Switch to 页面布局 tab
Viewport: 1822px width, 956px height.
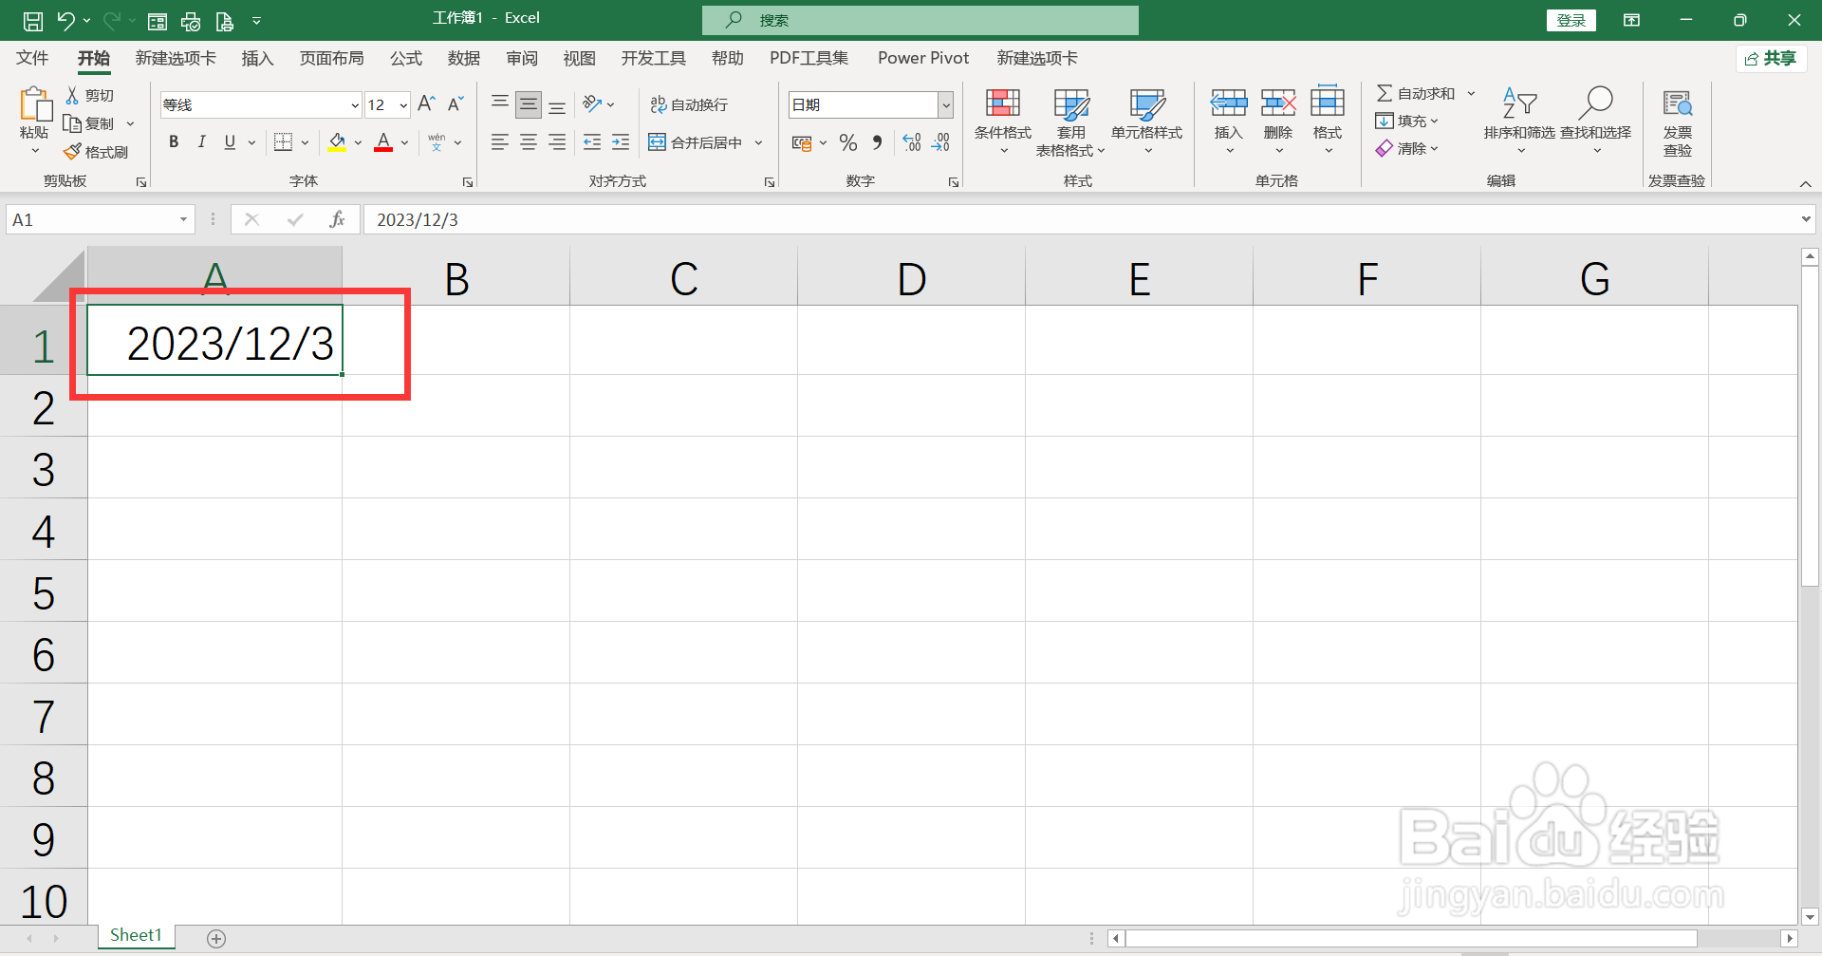[331, 58]
